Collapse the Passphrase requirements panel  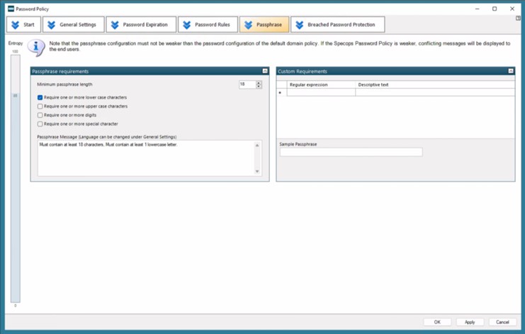265,71
